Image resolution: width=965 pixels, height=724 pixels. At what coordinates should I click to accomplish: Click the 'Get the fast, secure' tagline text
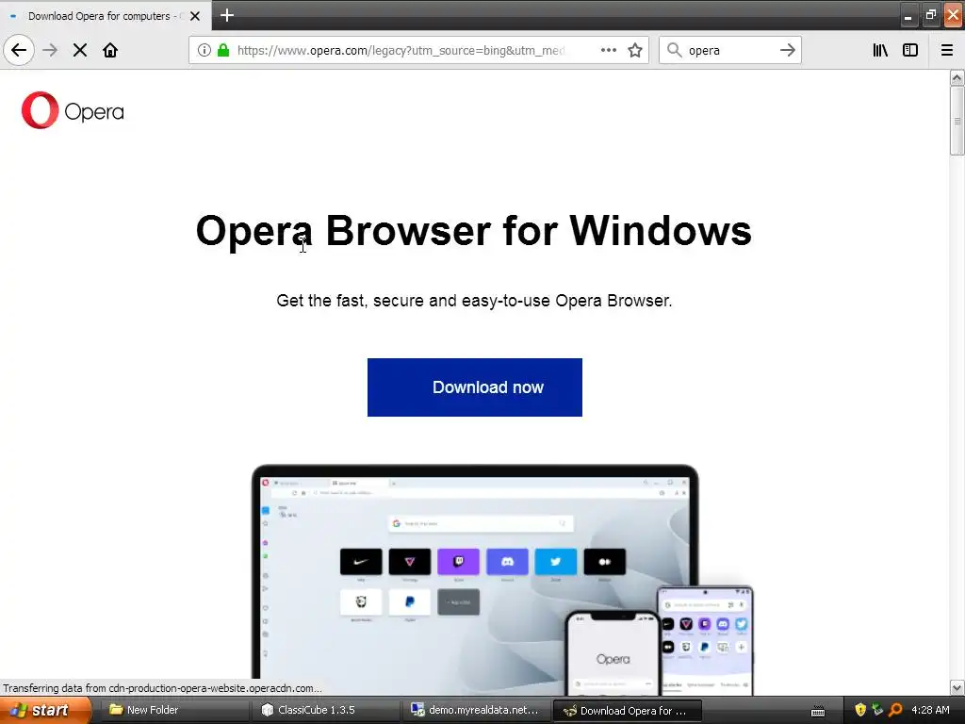(474, 301)
